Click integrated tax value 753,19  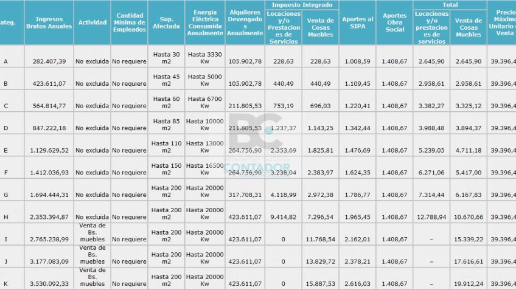284,106
